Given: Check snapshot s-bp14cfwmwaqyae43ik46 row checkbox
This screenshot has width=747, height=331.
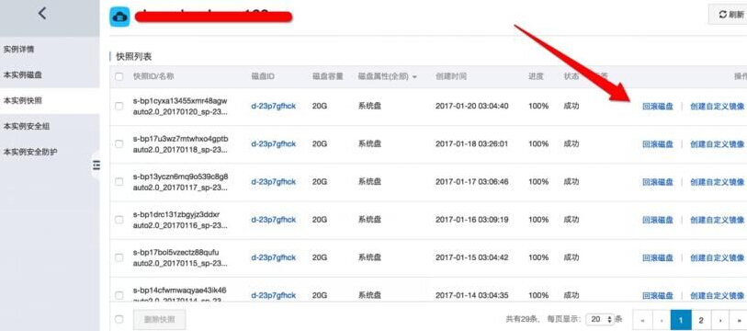Looking at the screenshot, I should pyautogui.click(x=119, y=295).
